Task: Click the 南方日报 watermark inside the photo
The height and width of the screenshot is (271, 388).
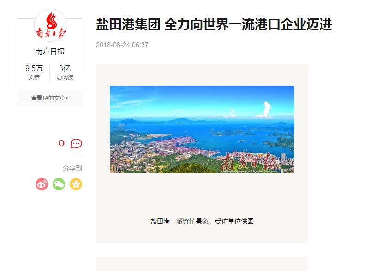Action: [x=248, y=162]
